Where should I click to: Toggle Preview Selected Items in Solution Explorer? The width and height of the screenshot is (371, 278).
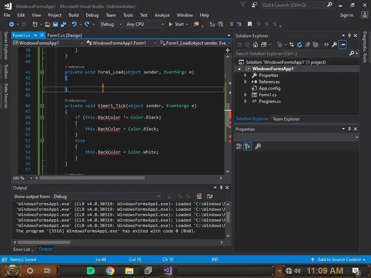(x=342, y=45)
